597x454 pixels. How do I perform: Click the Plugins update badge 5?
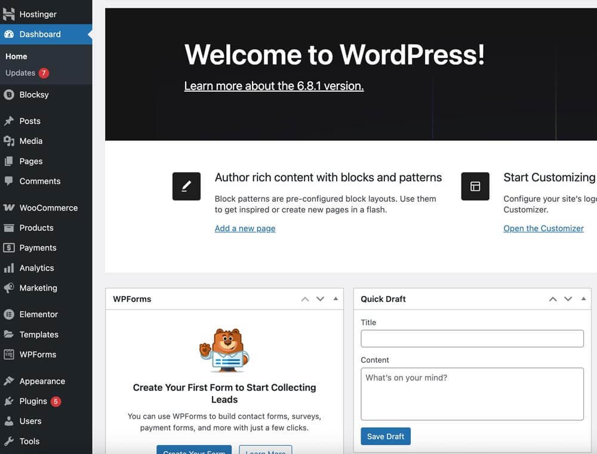point(56,401)
